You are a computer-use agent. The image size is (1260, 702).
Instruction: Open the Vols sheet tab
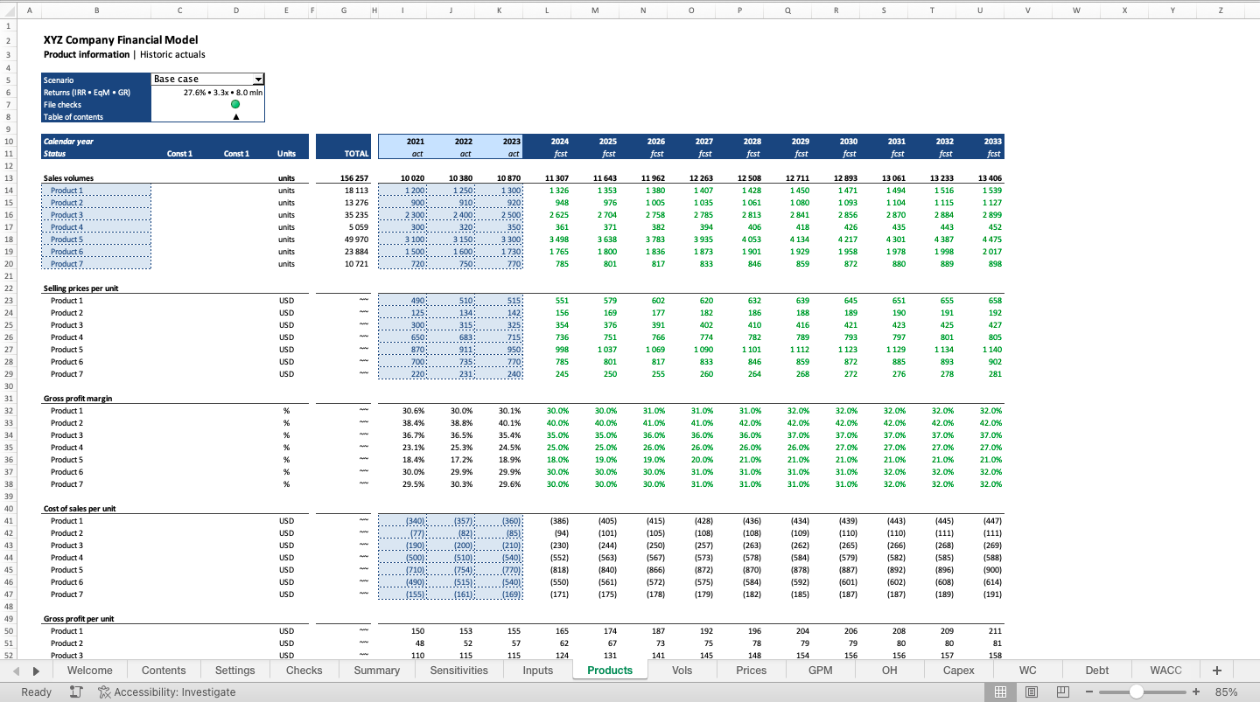click(682, 671)
